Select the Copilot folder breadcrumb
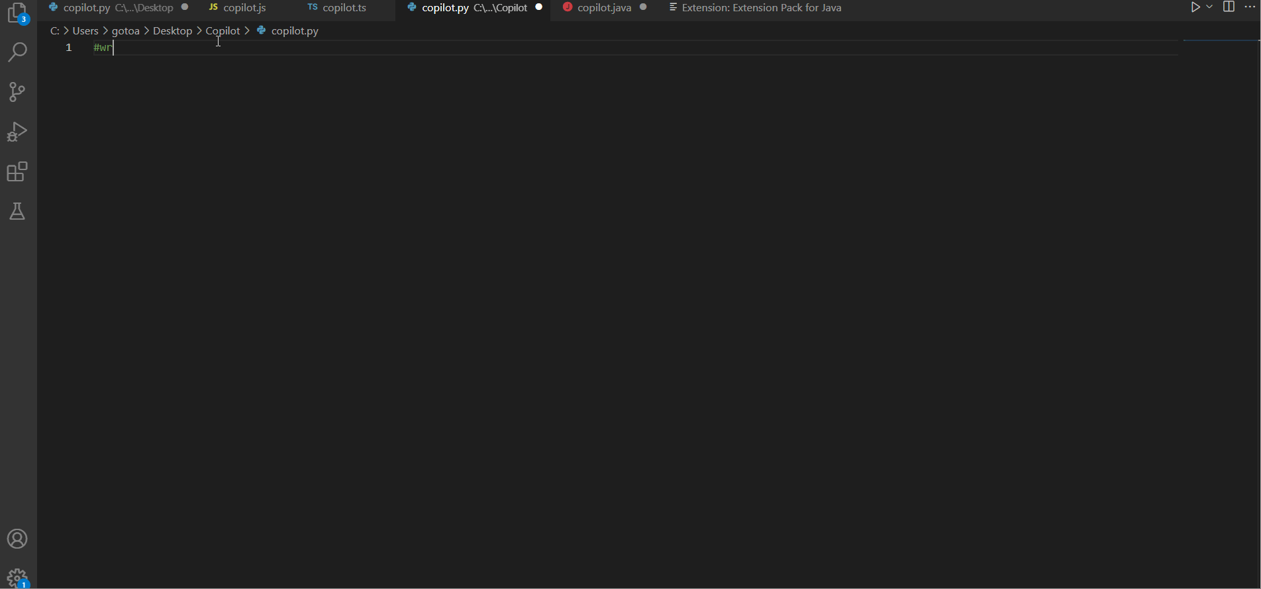This screenshot has width=1261, height=589. click(x=223, y=30)
